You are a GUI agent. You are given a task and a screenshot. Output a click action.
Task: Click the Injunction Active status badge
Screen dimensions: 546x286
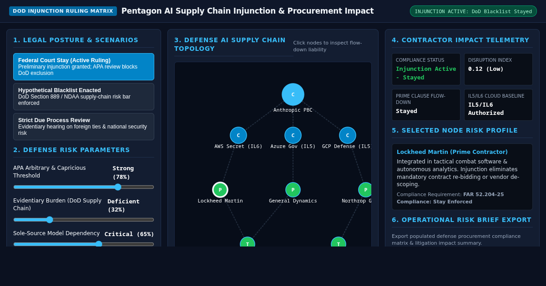(x=473, y=11)
